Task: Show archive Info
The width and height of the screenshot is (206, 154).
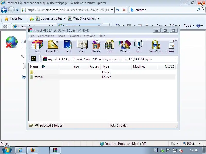Action: pos(139,46)
